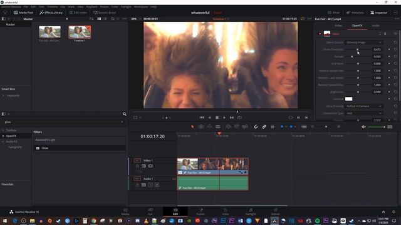
Task: Click the Insert Clip tool
Action: pos(228,126)
